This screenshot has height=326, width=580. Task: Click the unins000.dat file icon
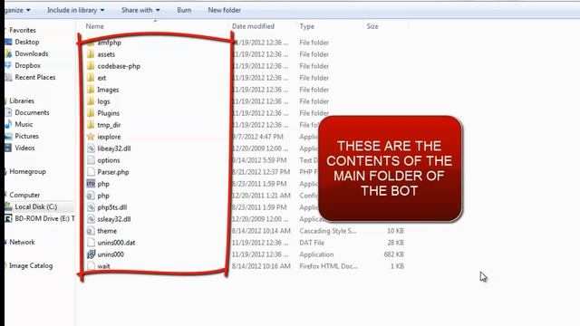click(x=91, y=243)
